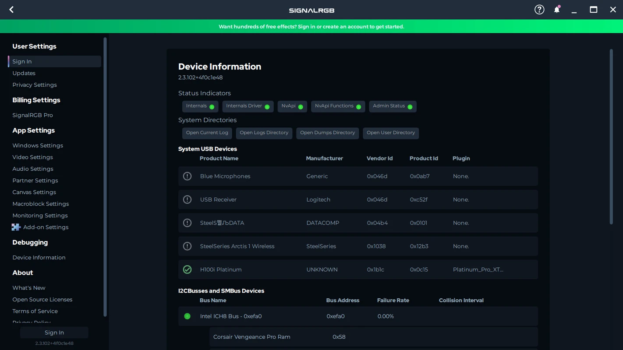Click bus address 0x58
Image resolution: width=623 pixels, height=350 pixels.
(339, 337)
